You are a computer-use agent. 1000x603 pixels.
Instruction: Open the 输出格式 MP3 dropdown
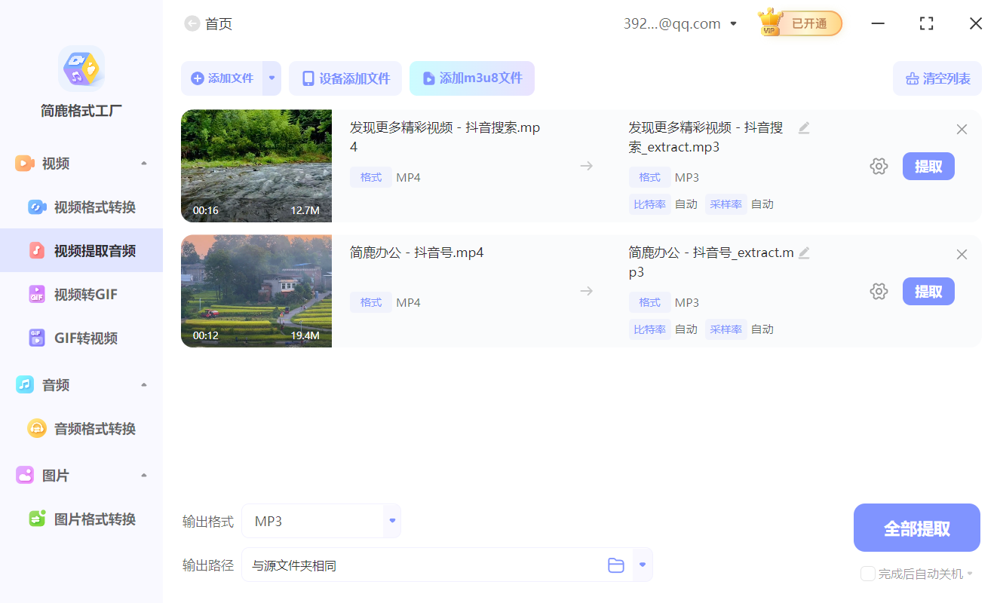click(391, 520)
